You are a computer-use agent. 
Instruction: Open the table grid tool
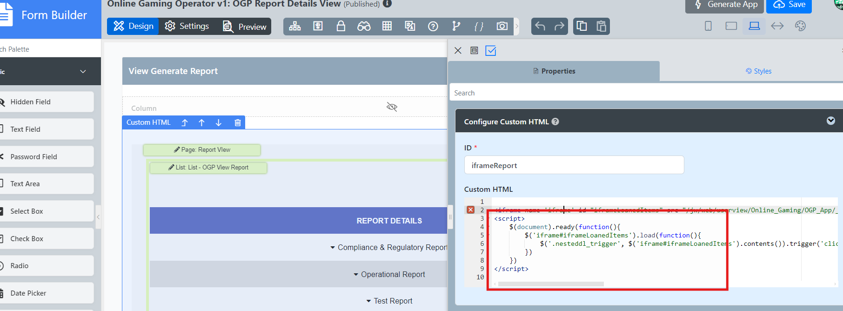point(387,26)
